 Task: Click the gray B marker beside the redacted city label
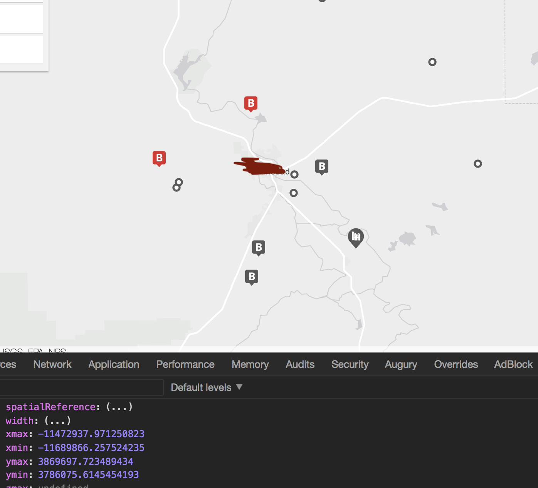pyautogui.click(x=322, y=167)
